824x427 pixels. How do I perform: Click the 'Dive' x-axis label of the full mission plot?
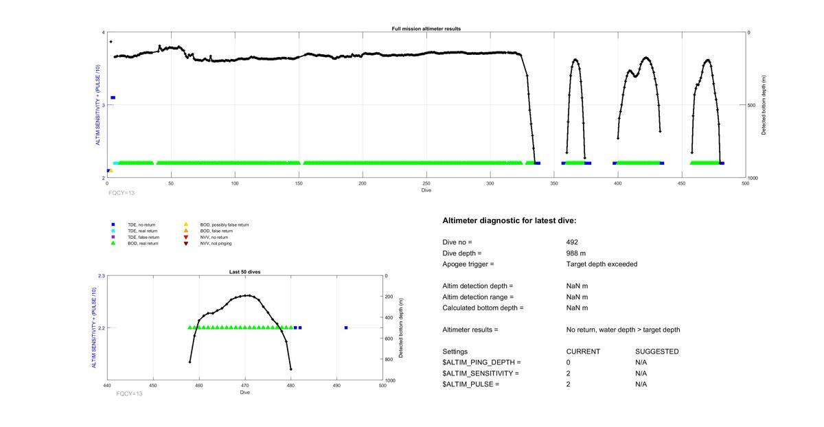click(x=426, y=190)
